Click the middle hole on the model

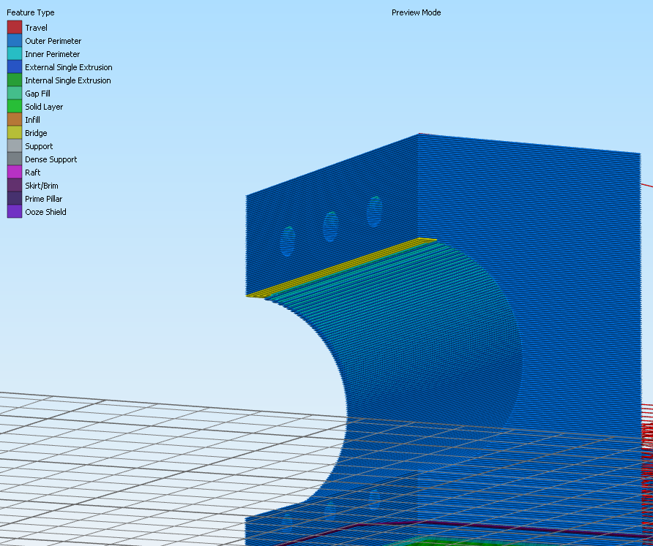tap(331, 227)
